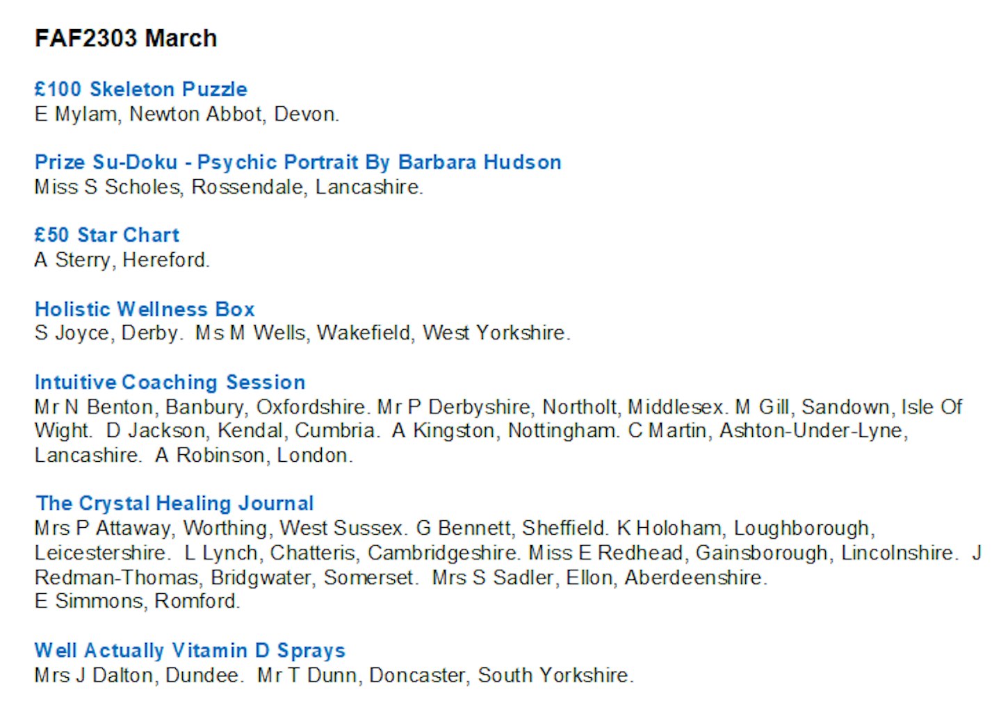Click Mr N Benton, Banbury entry

(x=202, y=406)
